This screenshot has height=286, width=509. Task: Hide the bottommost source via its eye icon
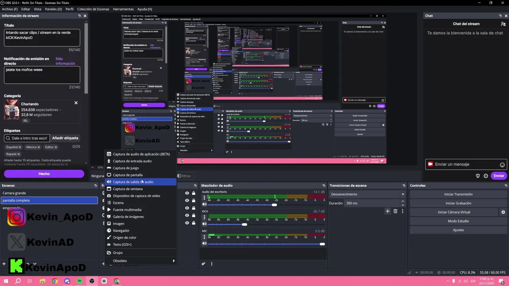click(x=187, y=223)
